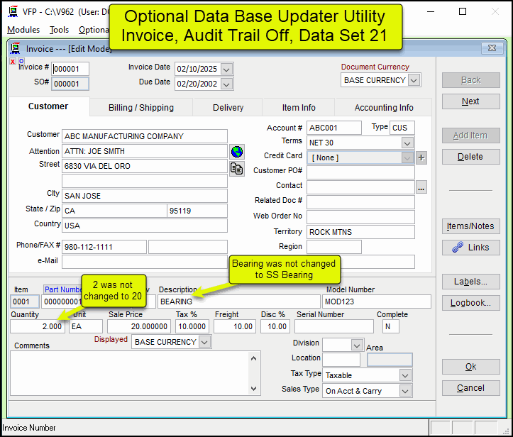Click the Web Order No field

click(360, 217)
